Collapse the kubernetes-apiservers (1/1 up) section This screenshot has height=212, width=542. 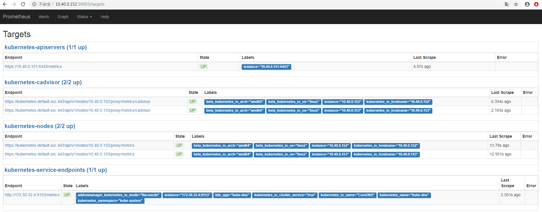coord(46,47)
